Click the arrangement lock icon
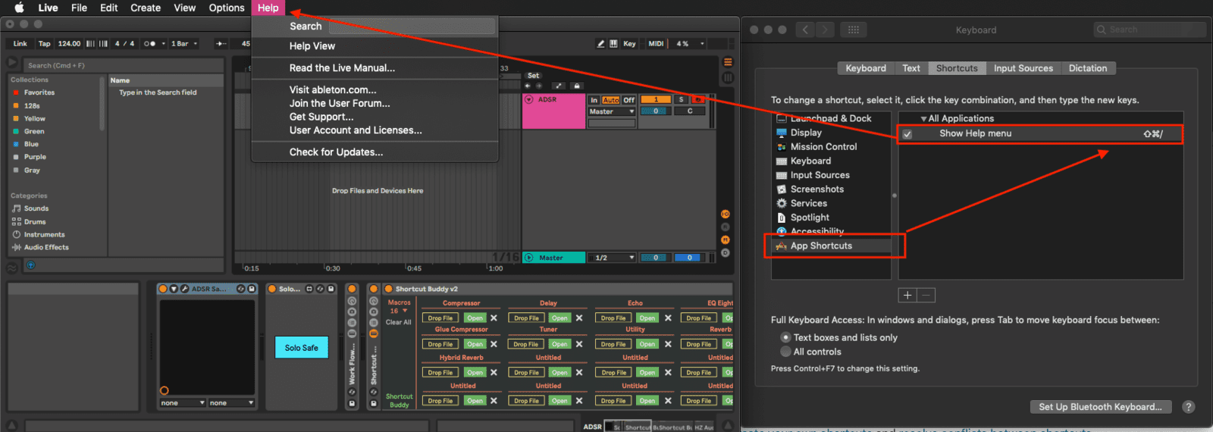Viewport: 1213px width, 432px height. click(577, 86)
